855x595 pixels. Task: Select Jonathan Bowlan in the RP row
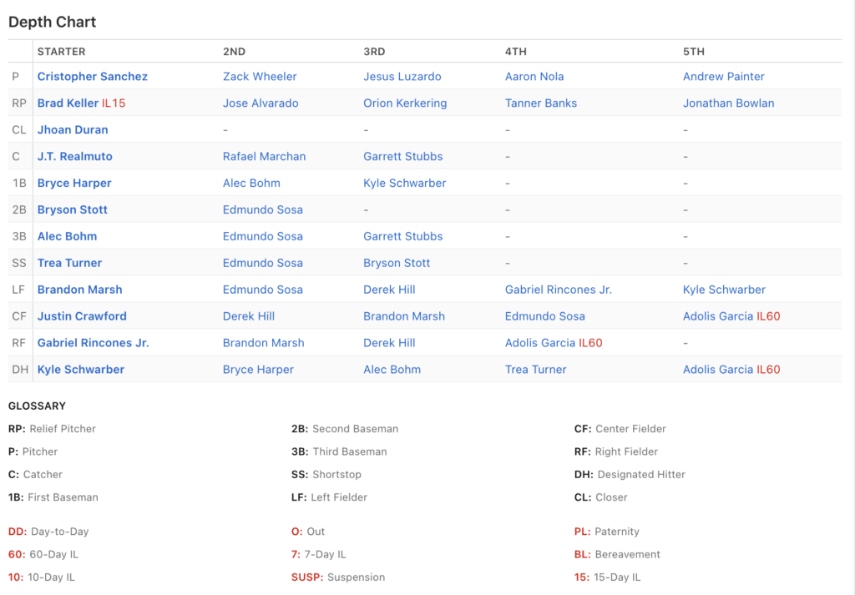[x=728, y=103]
